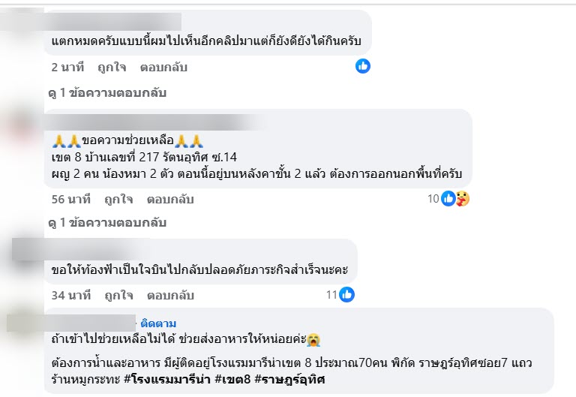The image size is (576, 397).
Task: Open the 34 นาที timestamp link
Action: click(70, 295)
